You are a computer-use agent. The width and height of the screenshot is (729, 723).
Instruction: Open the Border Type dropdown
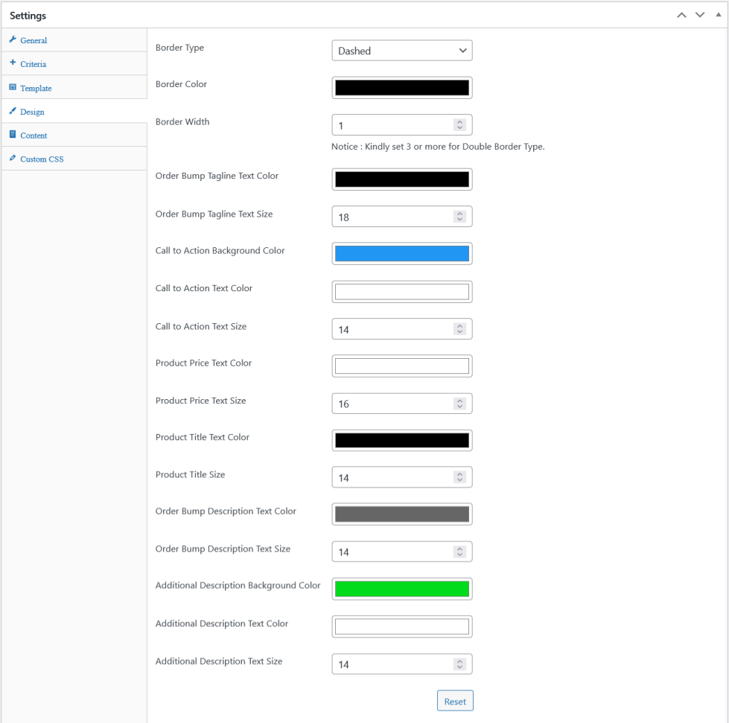[x=401, y=51]
